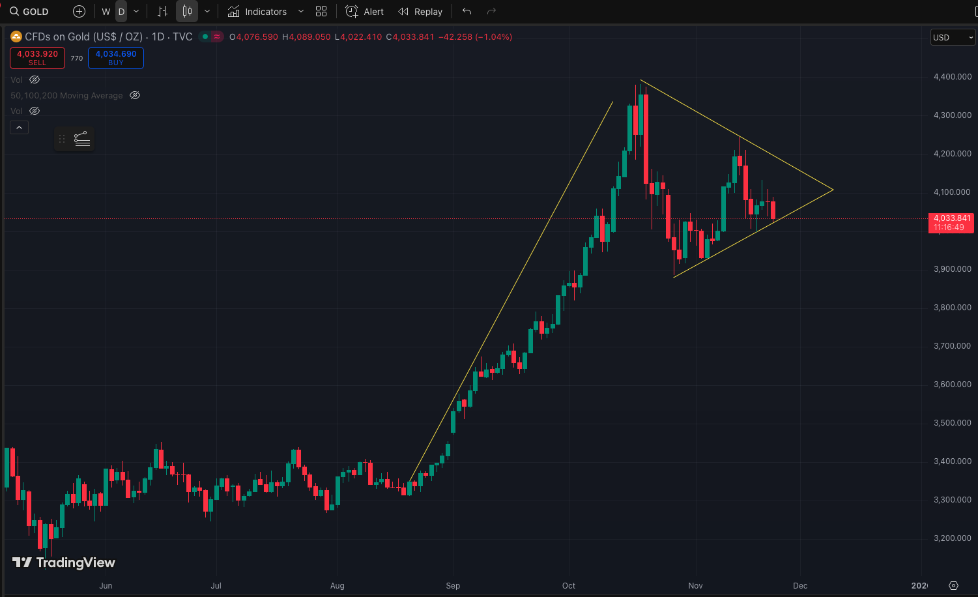978x597 pixels.
Task: Click the Jun label on the time axis
Action: [x=106, y=586]
